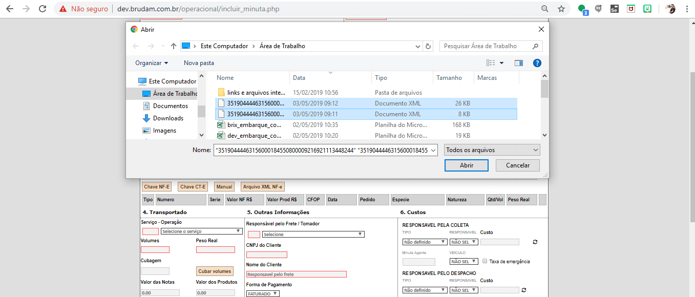
Task: Click the search magnifier in Abrir dialog
Action: click(x=536, y=46)
